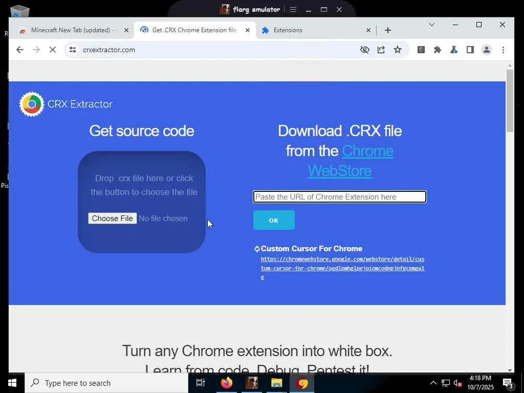
Task: Stop loading the page with the X button
Action: click(x=53, y=50)
